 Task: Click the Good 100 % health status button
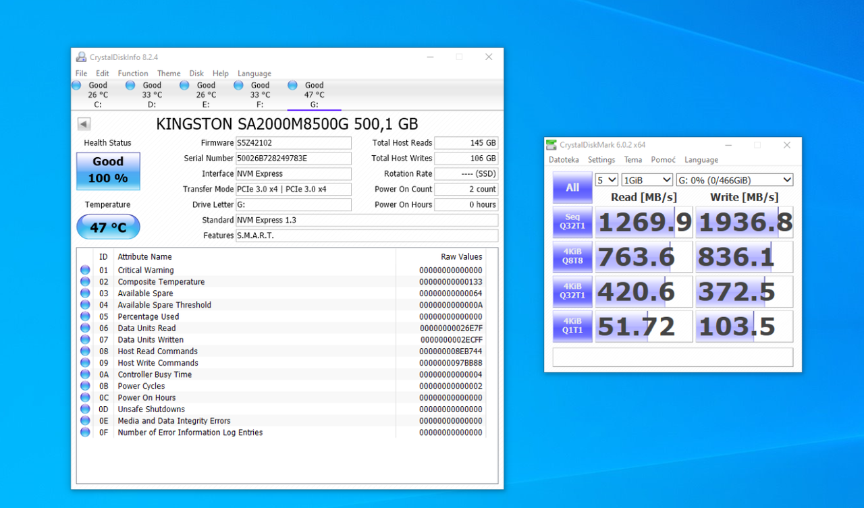pyautogui.click(x=108, y=171)
